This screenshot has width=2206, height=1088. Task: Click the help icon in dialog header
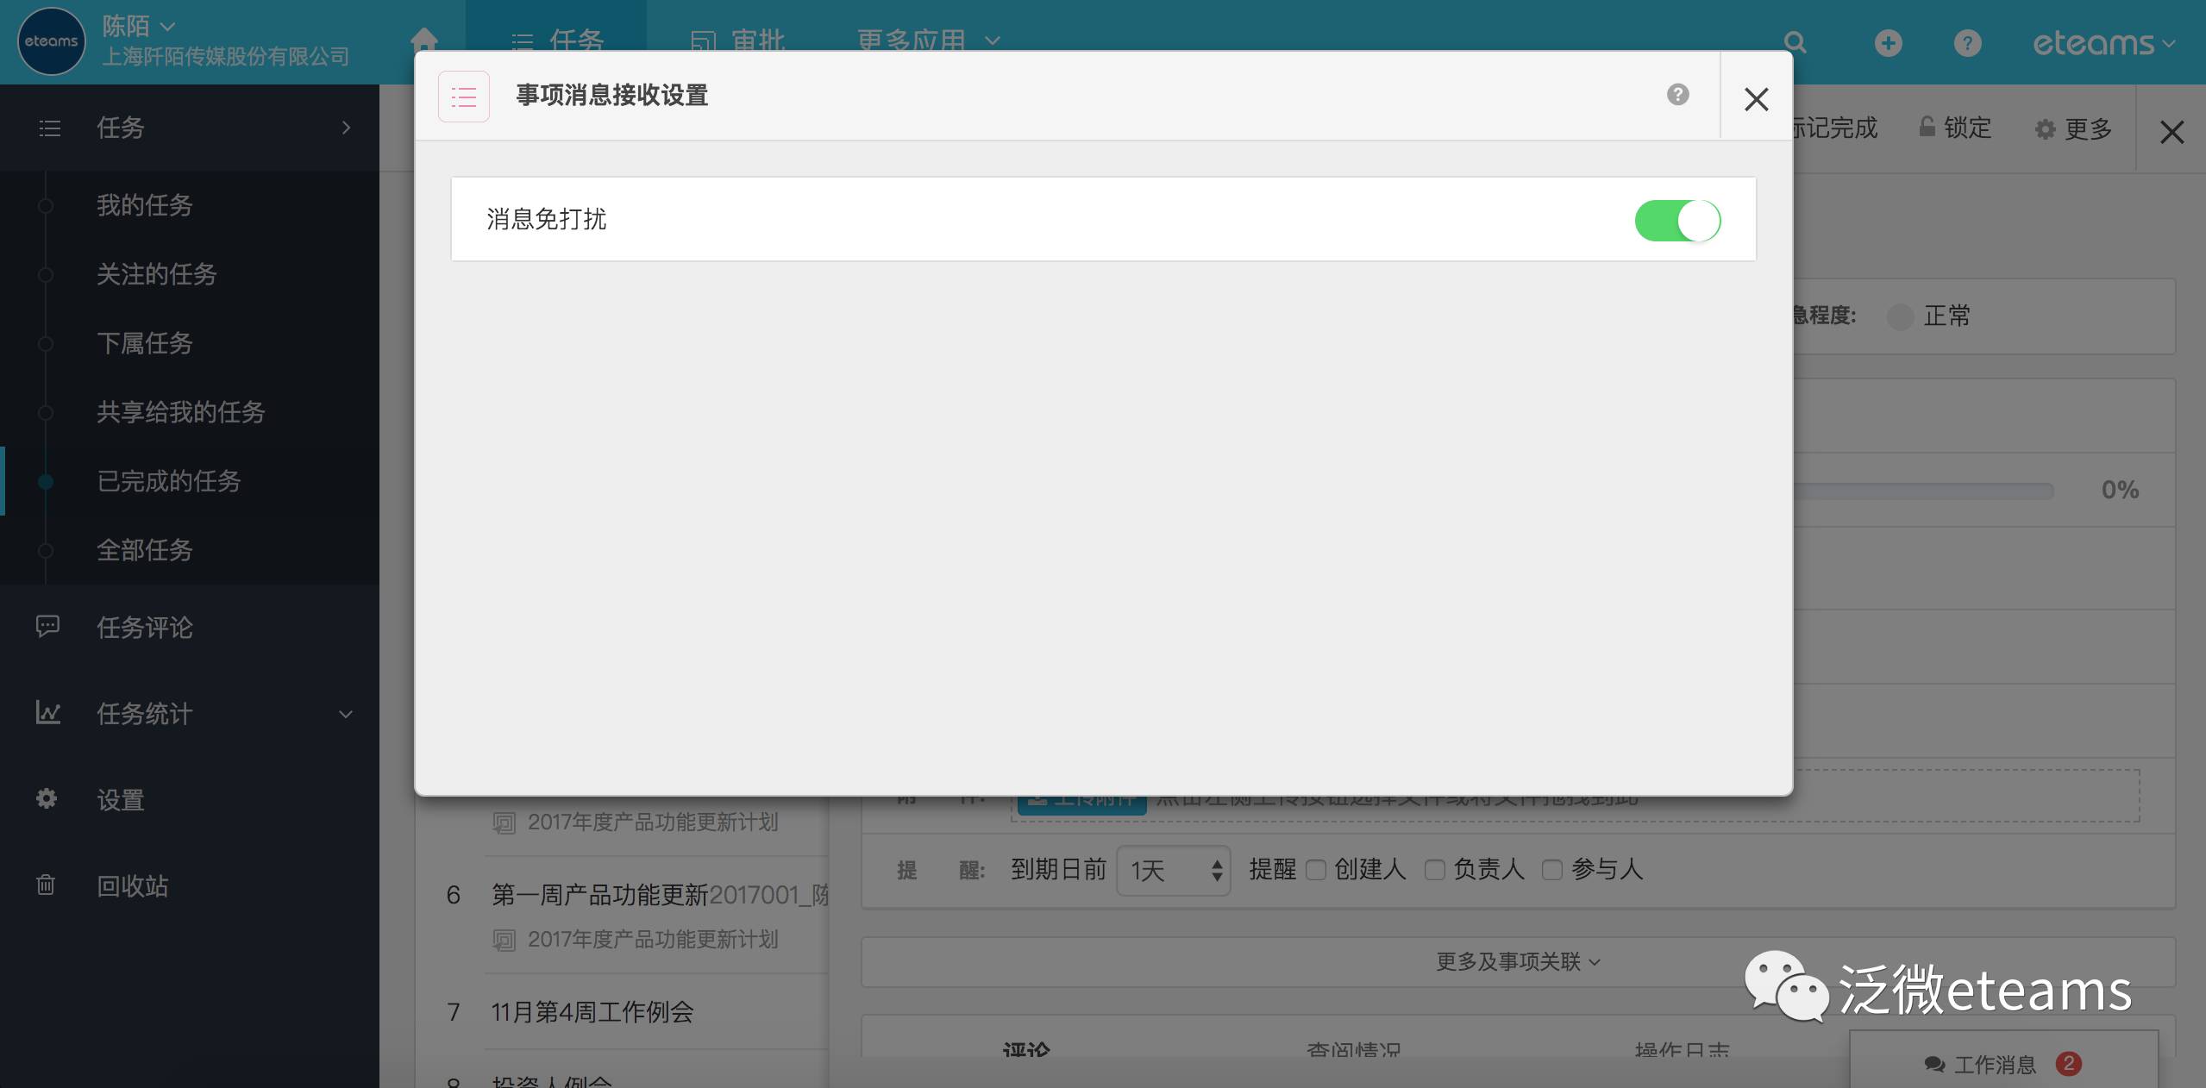click(1677, 95)
